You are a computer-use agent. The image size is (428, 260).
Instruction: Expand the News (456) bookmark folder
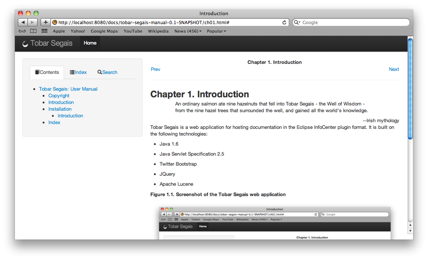[188, 31]
